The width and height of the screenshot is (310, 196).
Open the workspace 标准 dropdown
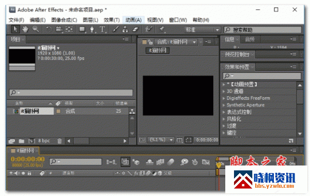pos(203,29)
